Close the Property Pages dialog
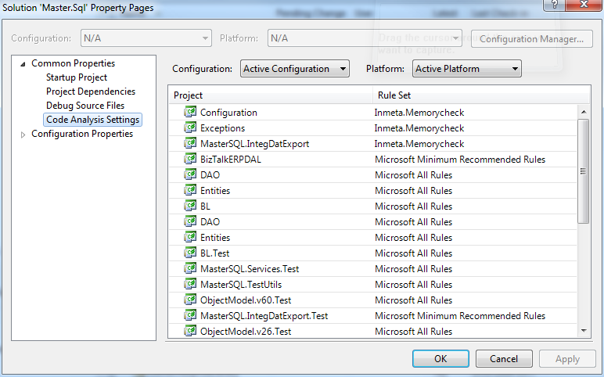Screen dimensions: 604x377 coord(584,5)
